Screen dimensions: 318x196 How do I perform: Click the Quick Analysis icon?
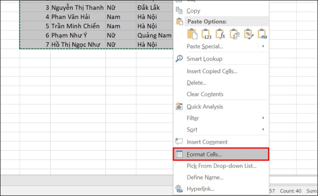[179, 106]
